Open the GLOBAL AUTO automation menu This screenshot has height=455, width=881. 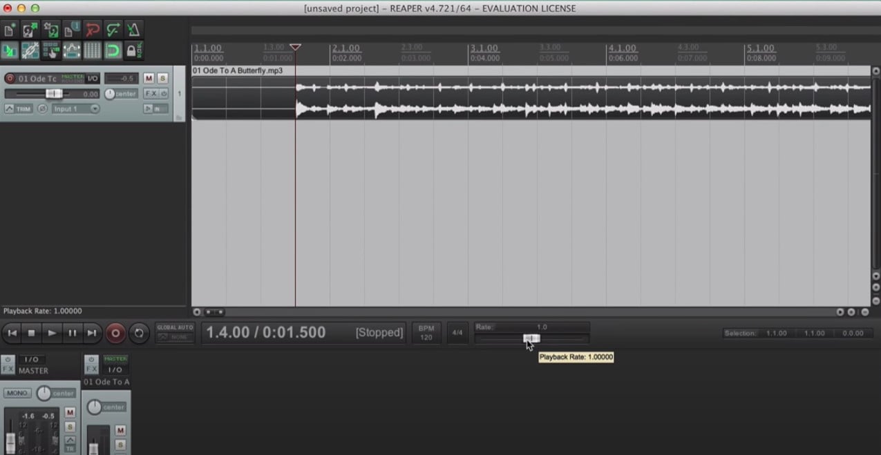click(x=175, y=333)
